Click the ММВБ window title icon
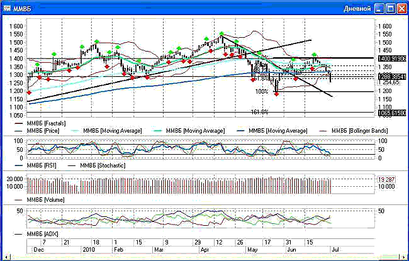This screenshot has height=261, width=409. (7, 8)
